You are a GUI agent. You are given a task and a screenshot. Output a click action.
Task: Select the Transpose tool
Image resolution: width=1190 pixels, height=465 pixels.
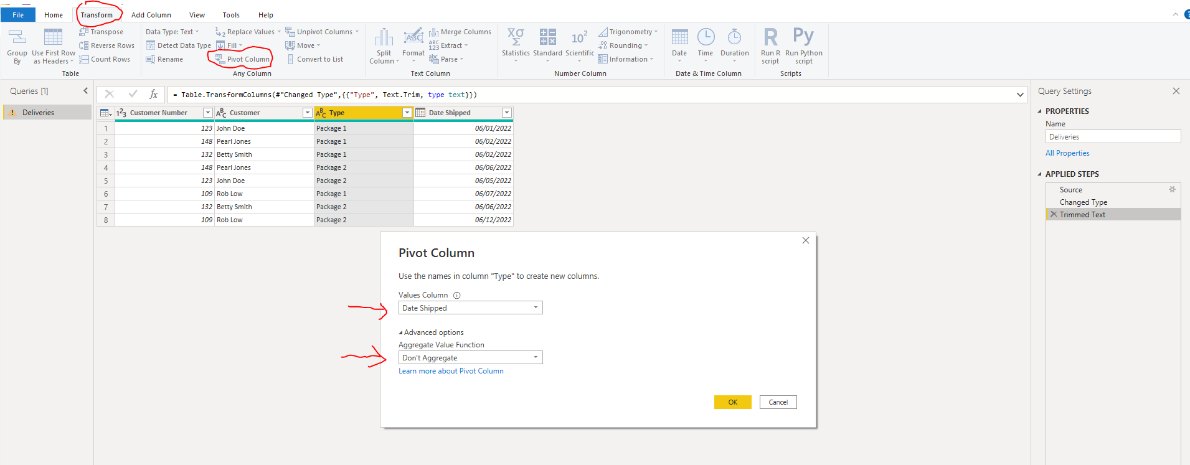(x=101, y=32)
